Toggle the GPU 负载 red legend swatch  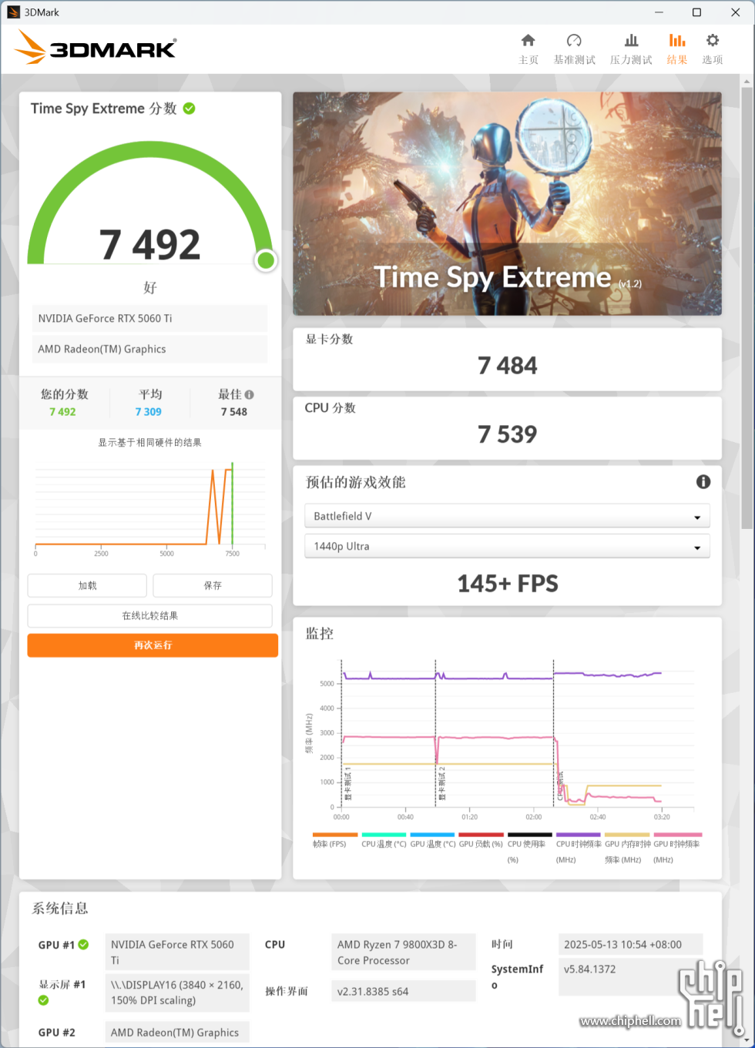(x=481, y=835)
